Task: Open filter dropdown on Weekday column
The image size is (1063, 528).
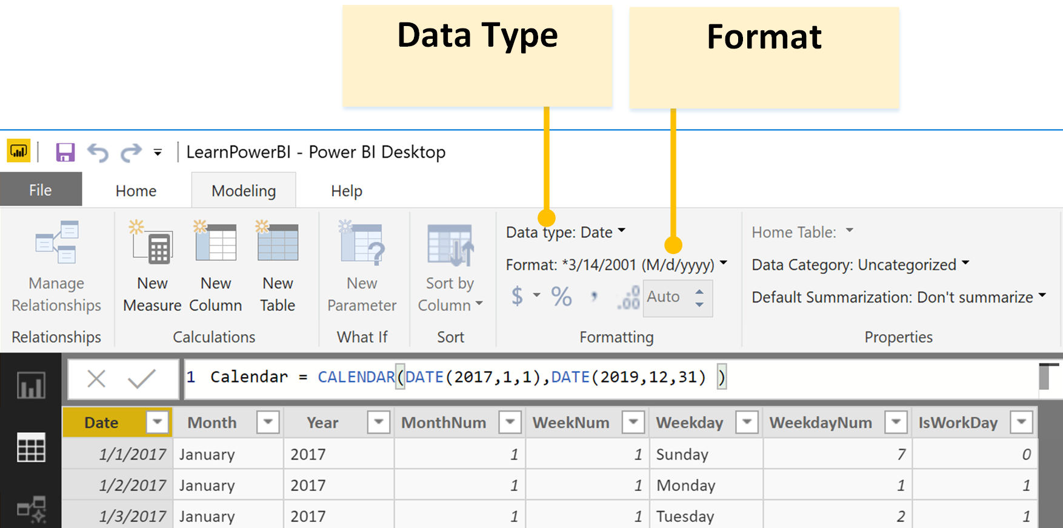Action: (x=747, y=422)
